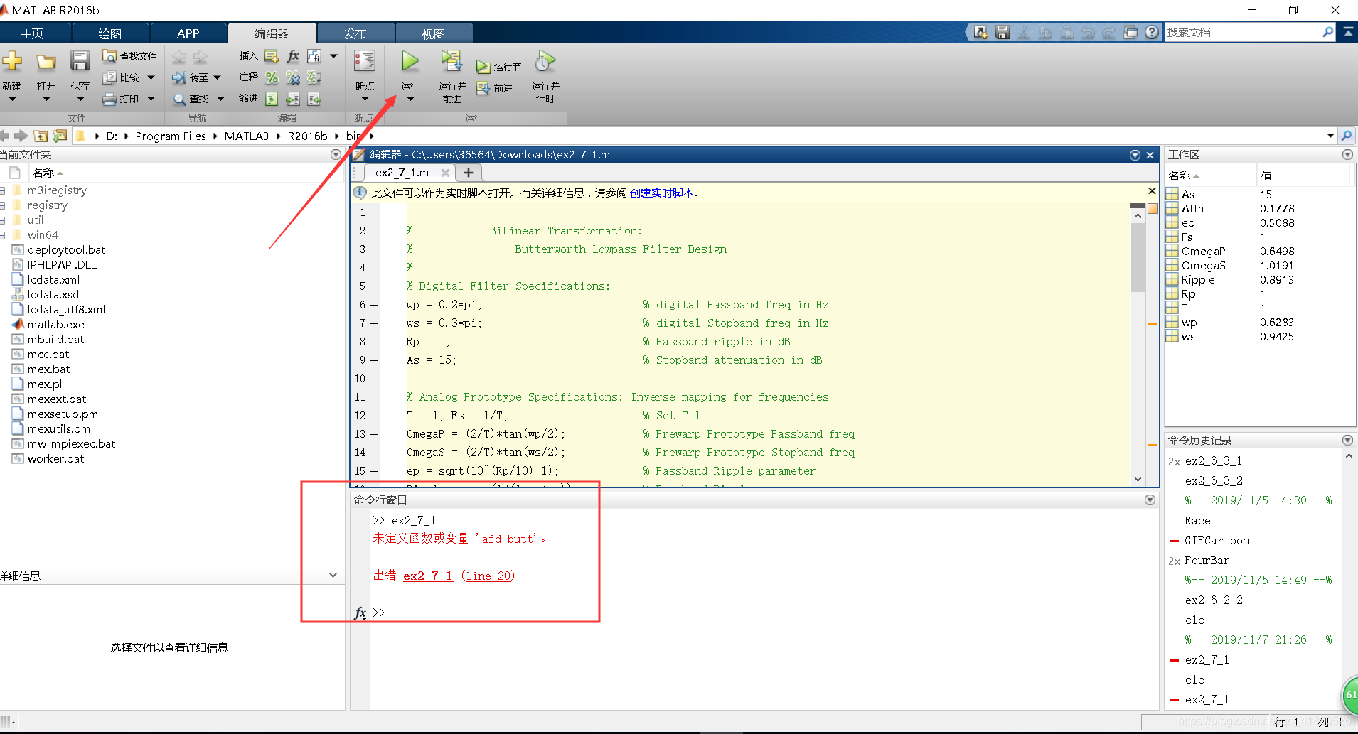Click the ex2_7_1 error link
The width and height of the screenshot is (1358, 734).
[428, 576]
